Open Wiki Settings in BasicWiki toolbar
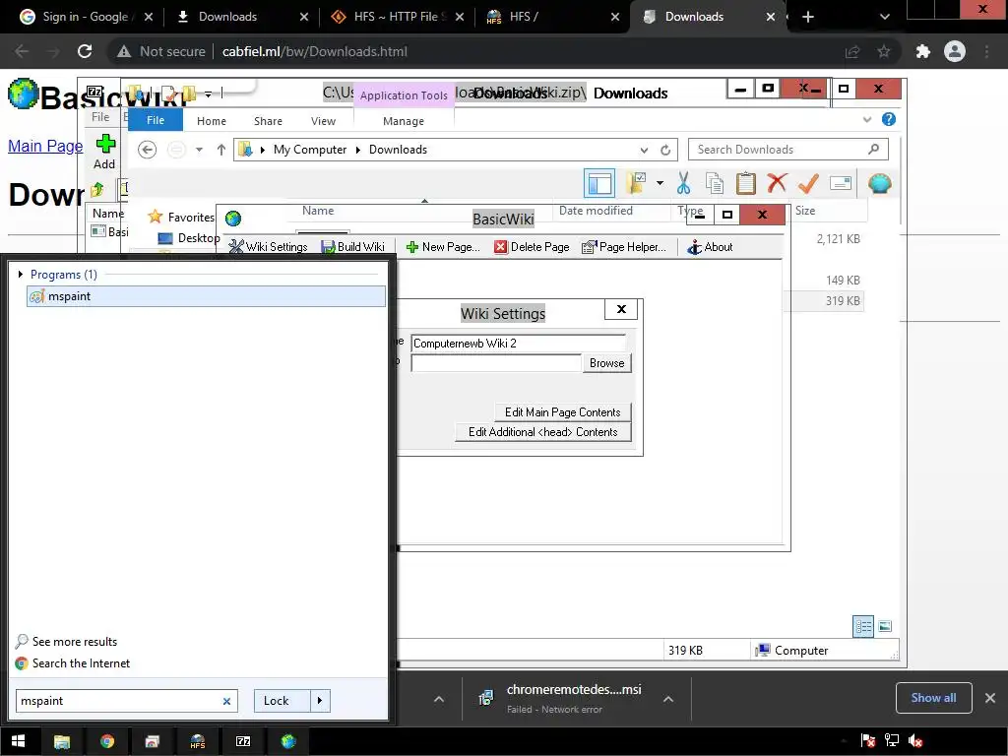This screenshot has width=1008, height=756. 269,247
